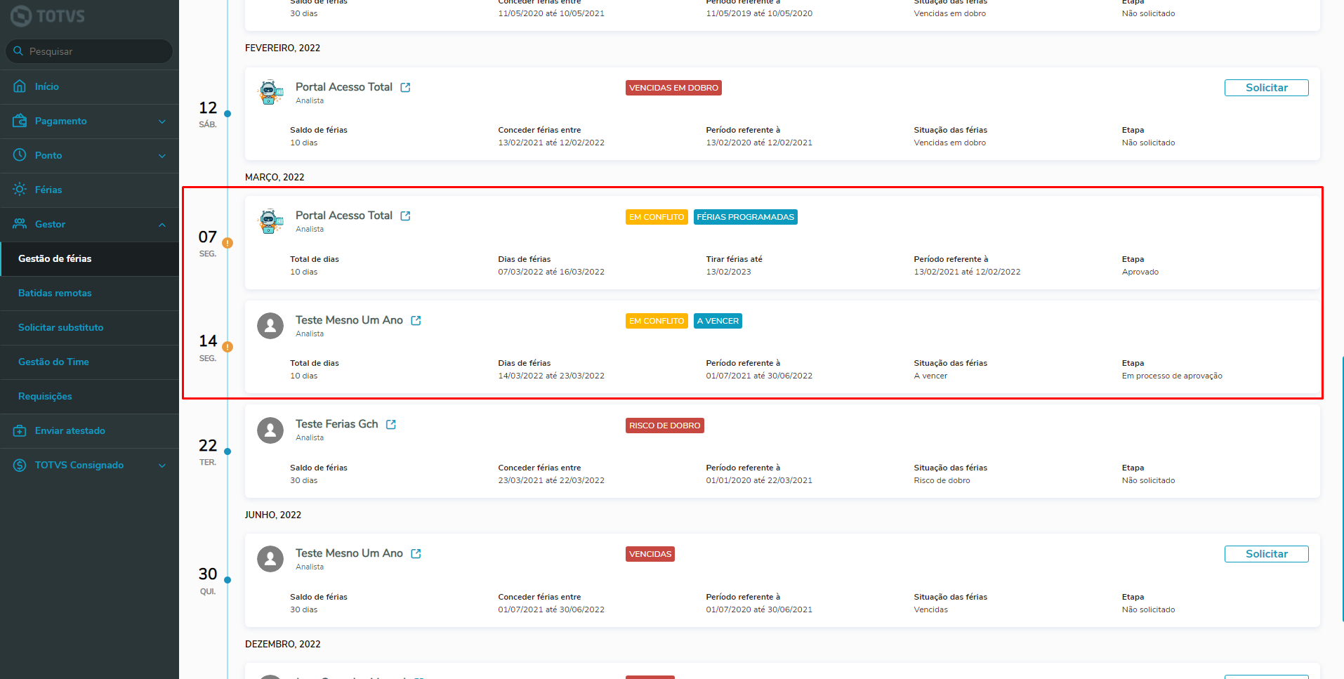Open Portal Acesso Total name in February card
The image size is (1344, 679).
pyautogui.click(x=344, y=87)
